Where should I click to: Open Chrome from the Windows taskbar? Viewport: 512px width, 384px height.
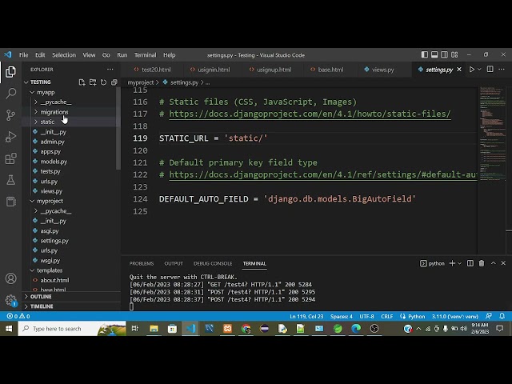pyautogui.click(x=246, y=329)
